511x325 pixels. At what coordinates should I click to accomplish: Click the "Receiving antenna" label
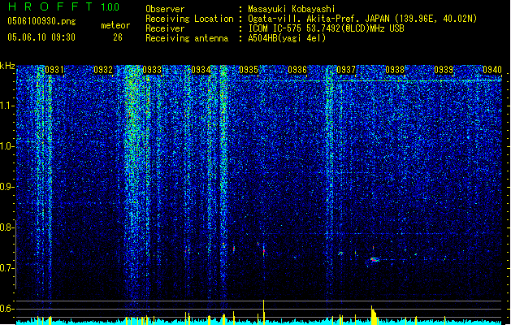coord(187,38)
